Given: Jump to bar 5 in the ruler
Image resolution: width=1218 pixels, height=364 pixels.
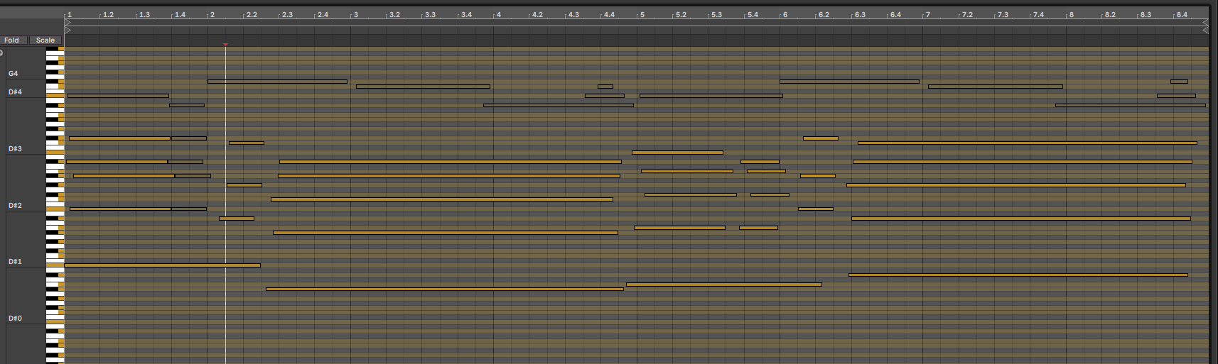Looking at the screenshot, I should (642, 14).
